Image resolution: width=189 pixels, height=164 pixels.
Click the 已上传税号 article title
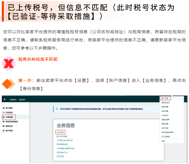tap(91, 12)
